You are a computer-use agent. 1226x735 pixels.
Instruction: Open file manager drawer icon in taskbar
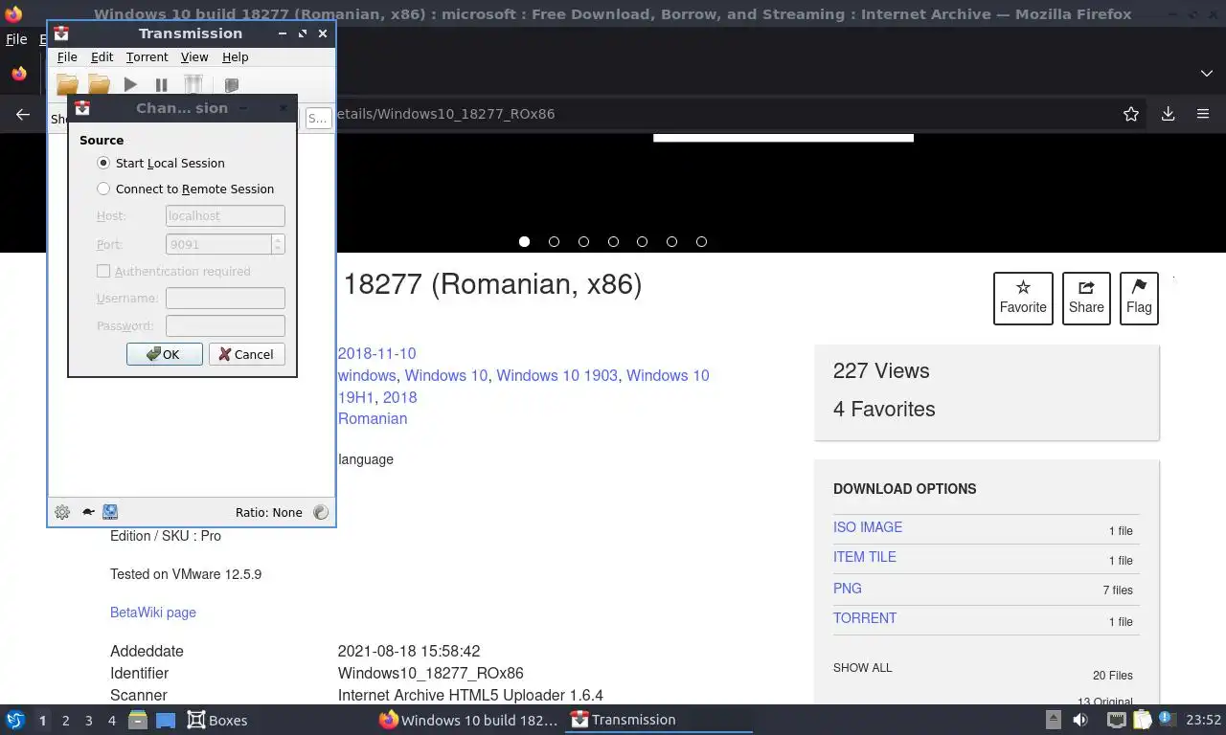(x=138, y=720)
